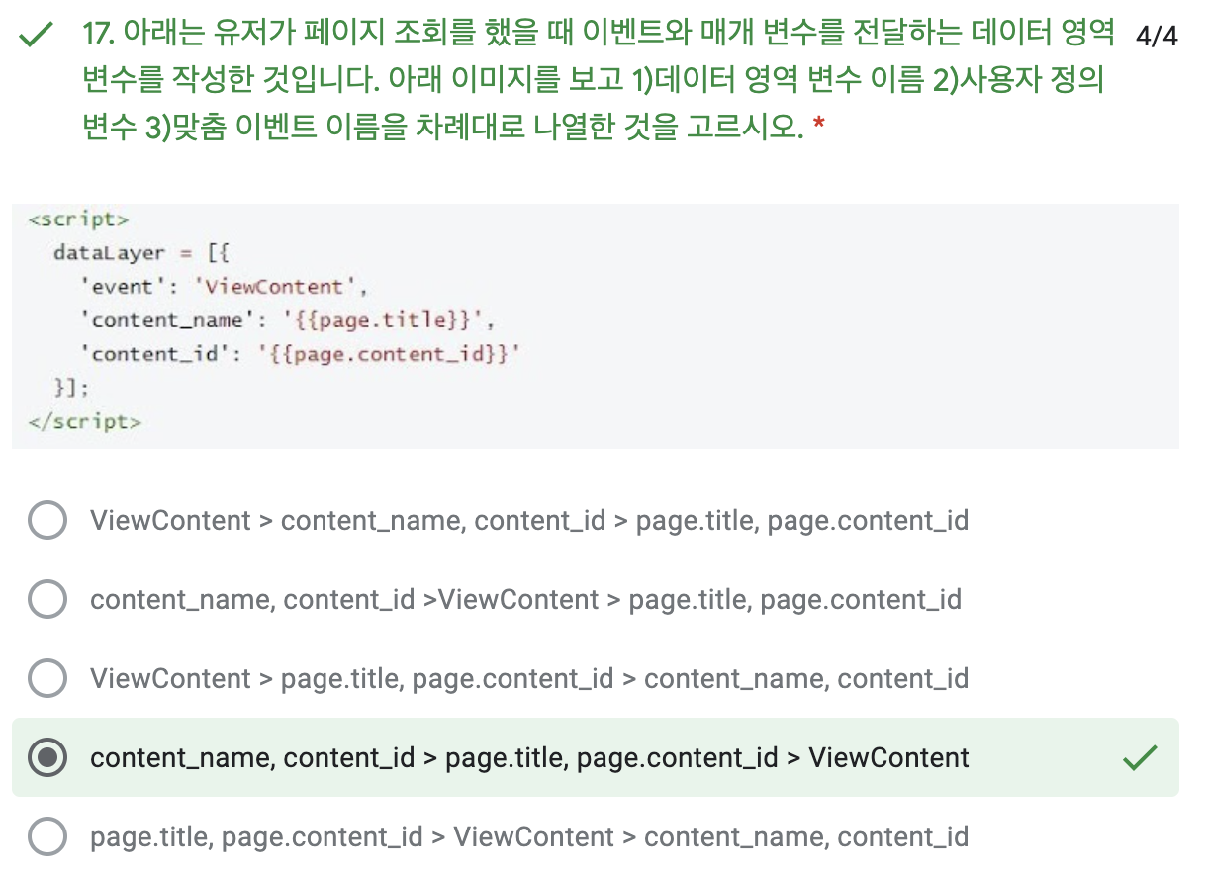Click the green checkmark beside question 17
Image resolution: width=1209 pixels, height=874 pixels.
click(37, 38)
